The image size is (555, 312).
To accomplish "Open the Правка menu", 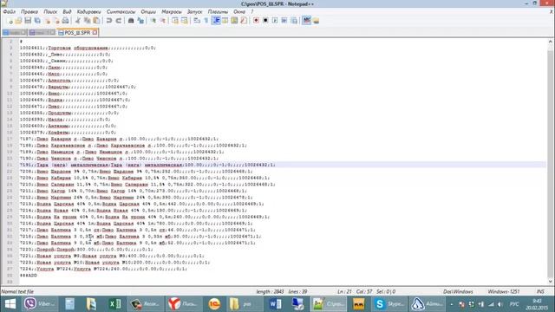I will (29, 11).
